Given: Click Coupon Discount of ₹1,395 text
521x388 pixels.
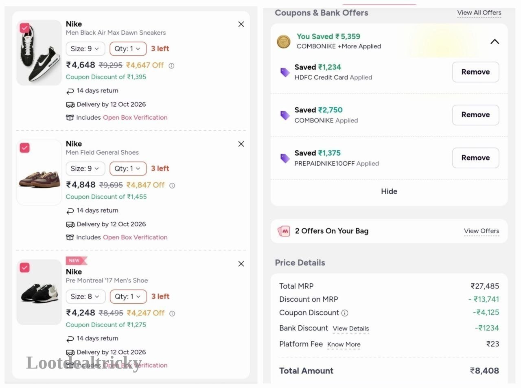Looking at the screenshot, I should pyautogui.click(x=106, y=77).
